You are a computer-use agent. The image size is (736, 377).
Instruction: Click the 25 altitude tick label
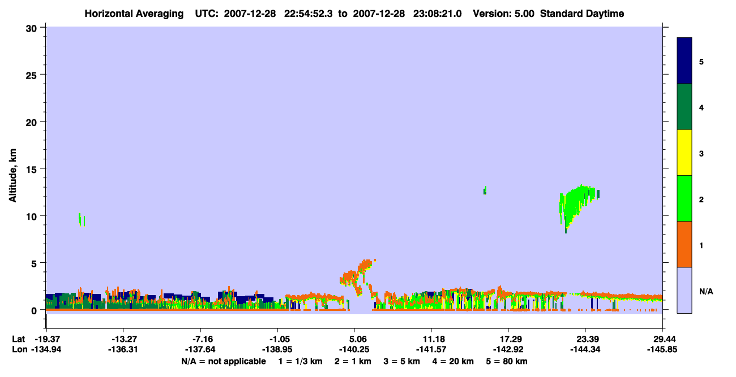pyautogui.click(x=32, y=75)
